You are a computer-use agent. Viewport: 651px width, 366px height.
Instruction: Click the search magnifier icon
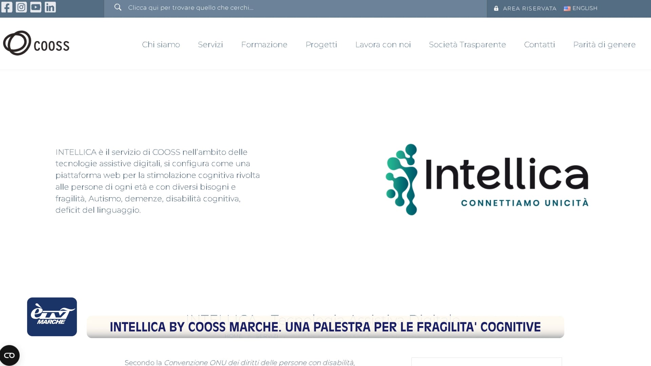pos(118,7)
